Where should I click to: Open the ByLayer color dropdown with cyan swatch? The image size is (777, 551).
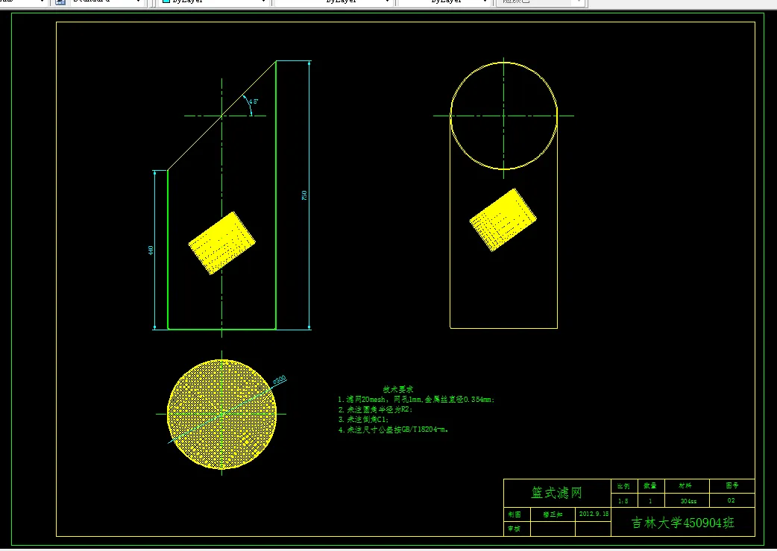tap(214, 2)
